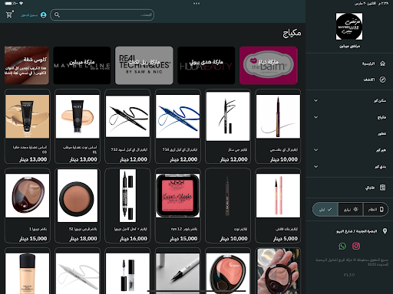Open the Instagram profile icon
This screenshot has width=393, height=294.
click(356, 246)
